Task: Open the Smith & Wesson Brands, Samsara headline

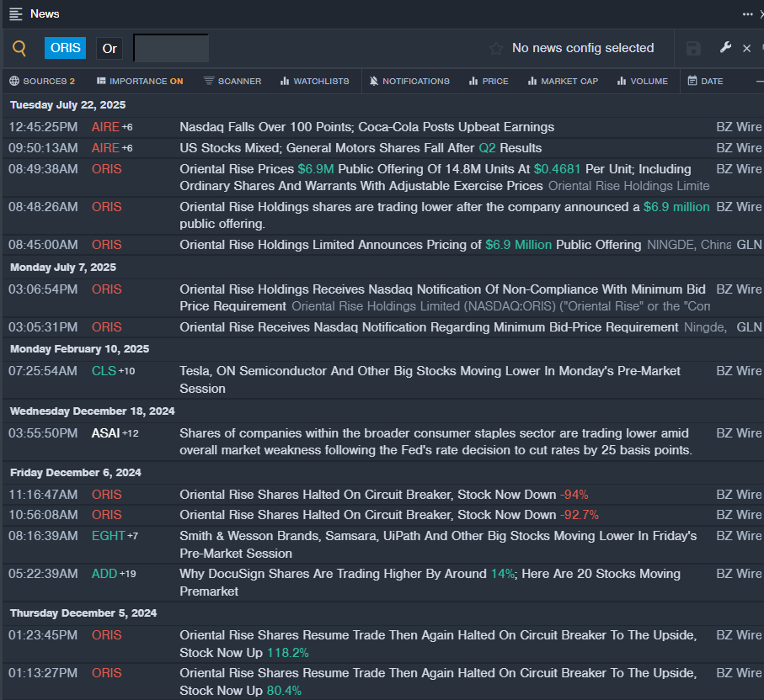Action: pos(438,544)
